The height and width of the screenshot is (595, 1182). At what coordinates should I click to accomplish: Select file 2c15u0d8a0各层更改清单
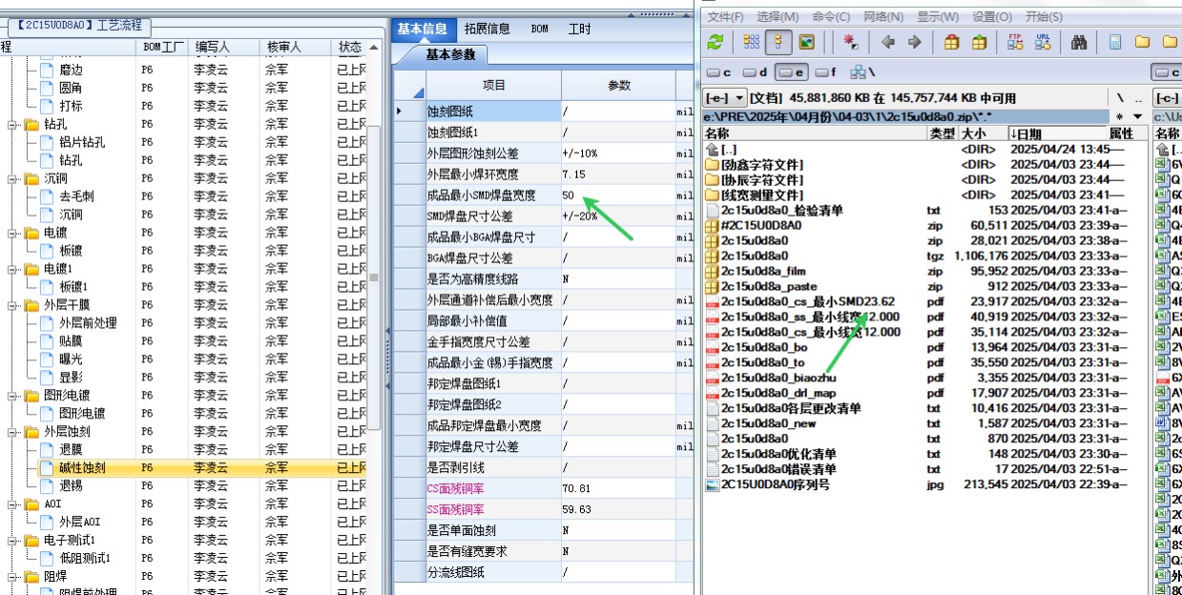click(x=791, y=408)
